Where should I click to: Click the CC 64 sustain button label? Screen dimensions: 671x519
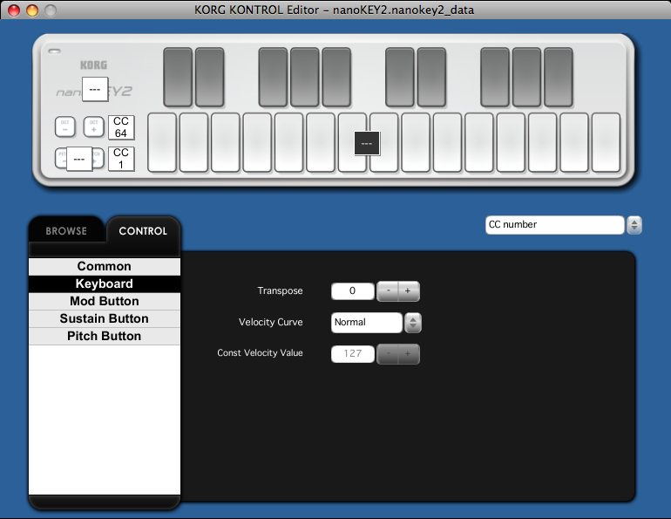(x=121, y=126)
